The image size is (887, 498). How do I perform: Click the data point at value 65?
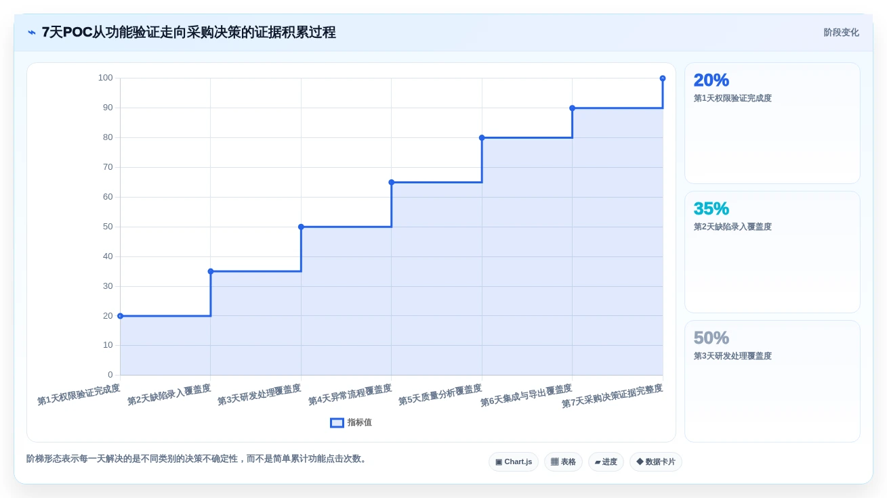(x=392, y=182)
